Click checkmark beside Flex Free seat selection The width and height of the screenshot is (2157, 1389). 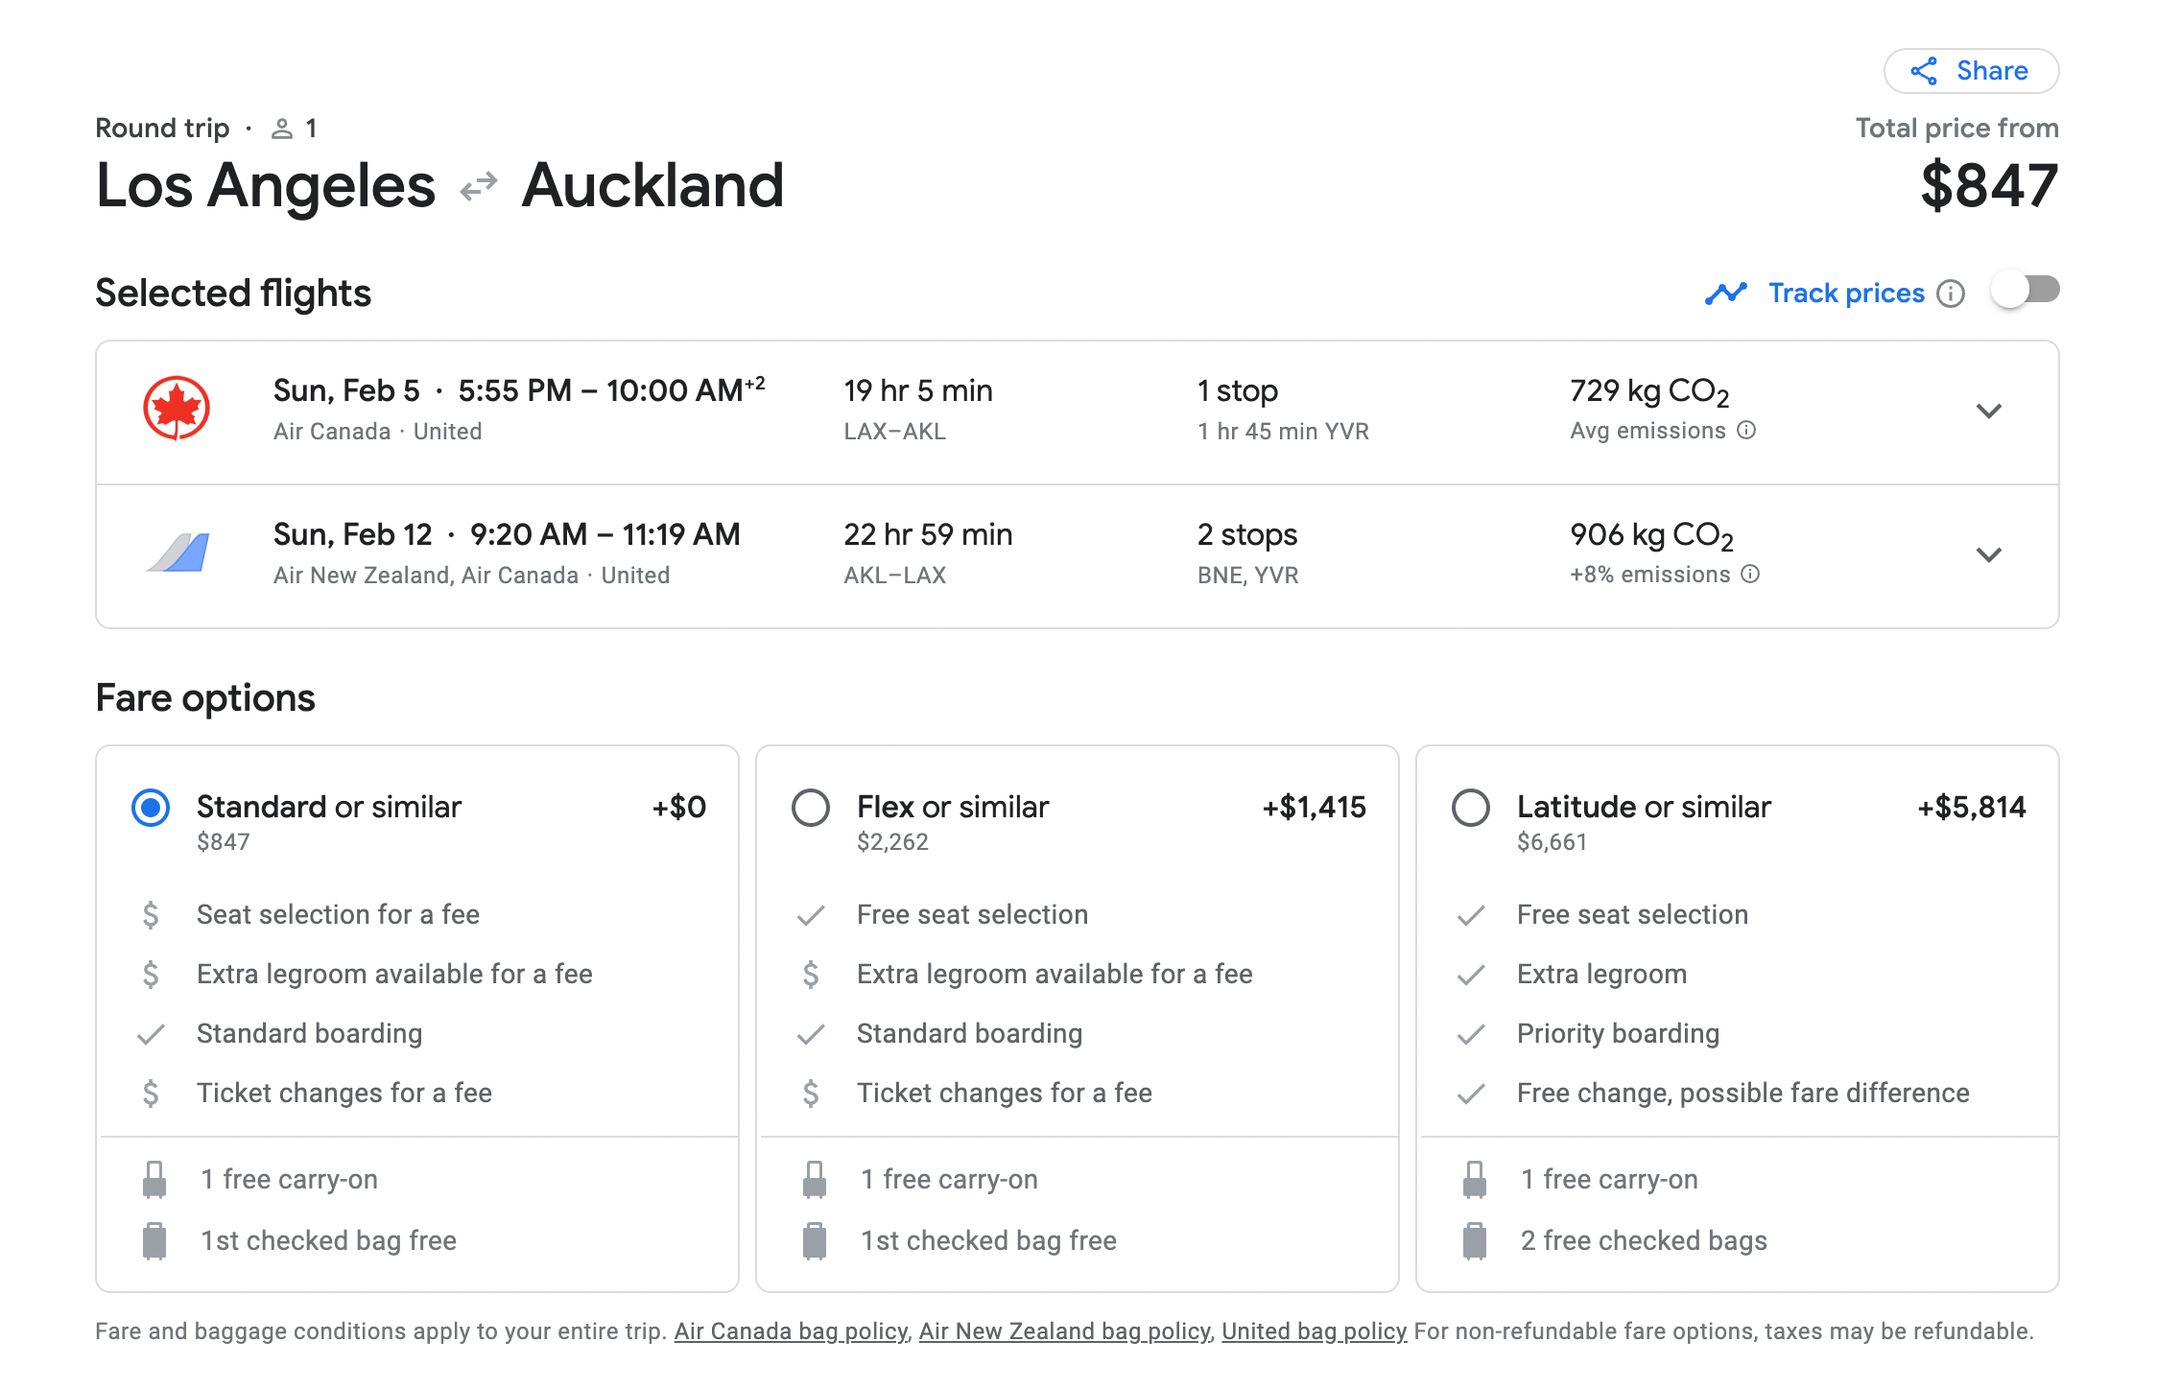tap(811, 915)
